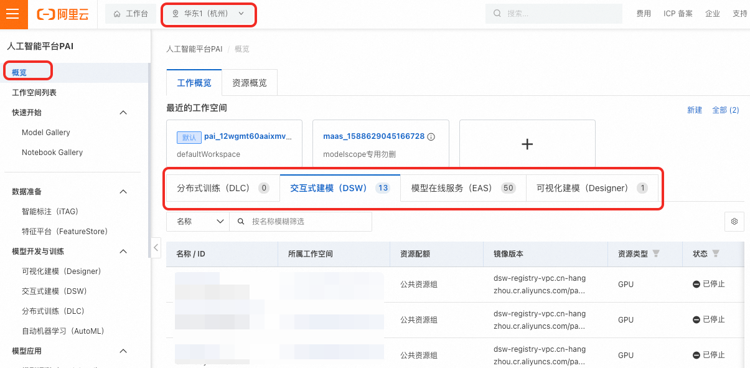Click the plus card to add workspace
This screenshot has height=368, width=750.
527,144
